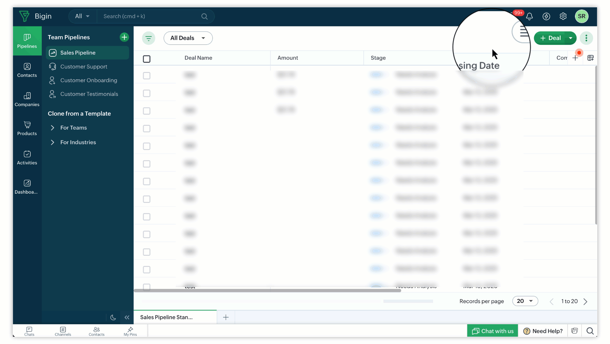610x344 pixels.
Task: Open the three-dot more options menu
Action: (x=586, y=38)
